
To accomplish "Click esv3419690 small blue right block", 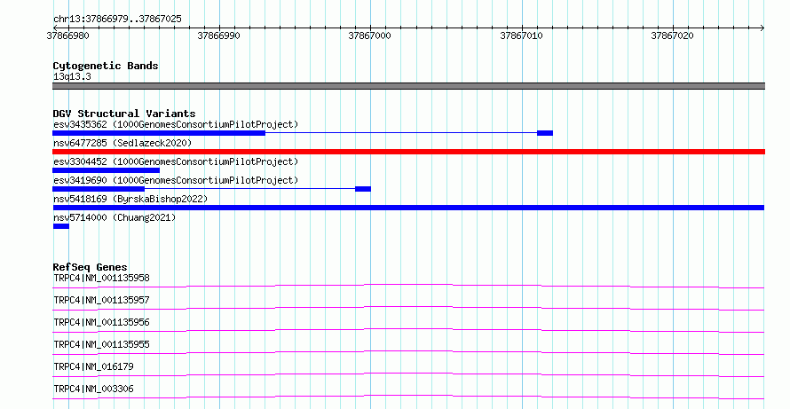I will pyautogui.click(x=363, y=189).
